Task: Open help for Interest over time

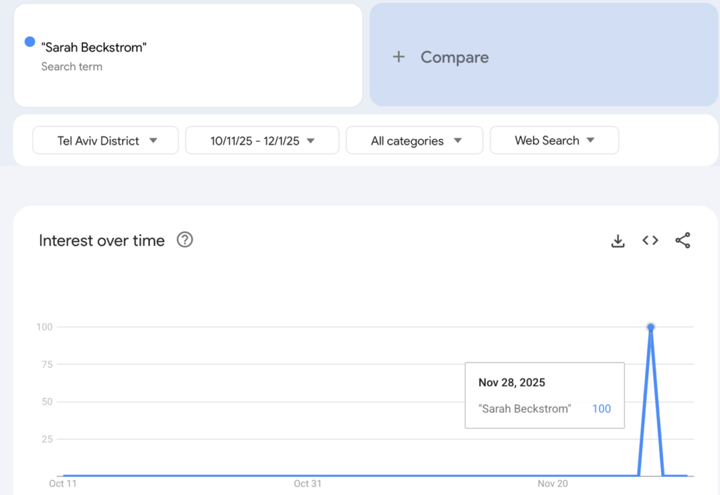Action: click(185, 240)
